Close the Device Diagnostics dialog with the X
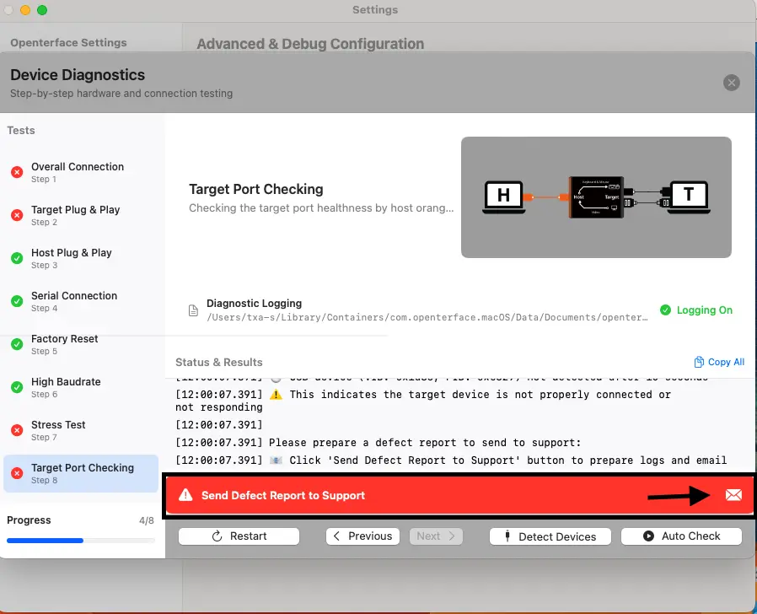The height and width of the screenshot is (614, 757). [x=732, y=82]
